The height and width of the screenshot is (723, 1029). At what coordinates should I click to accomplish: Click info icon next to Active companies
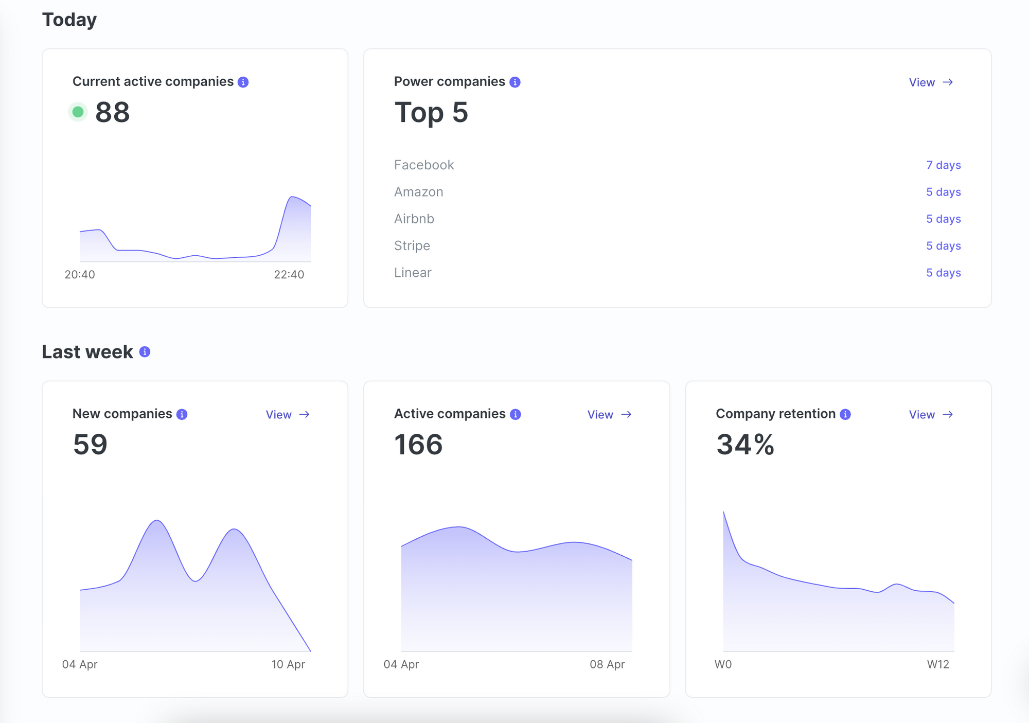[516, 414]
